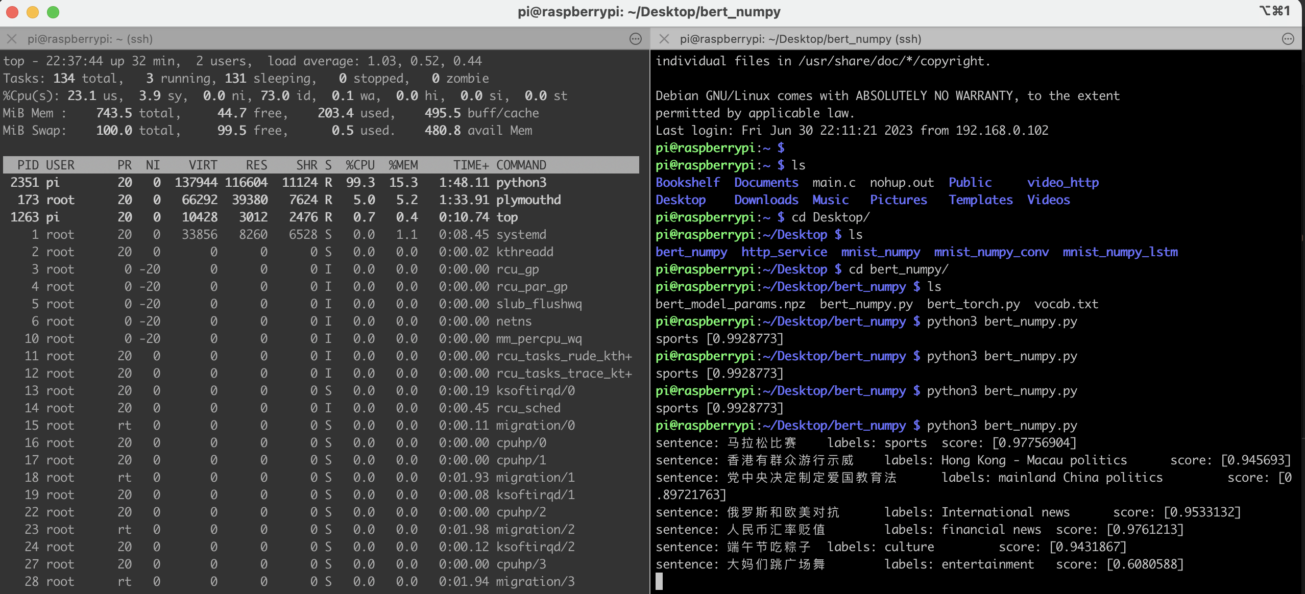The width and height of the screenshot is (1305, 594).
Task: Click the 'Documents' directory name
Action: pos(766,183)
